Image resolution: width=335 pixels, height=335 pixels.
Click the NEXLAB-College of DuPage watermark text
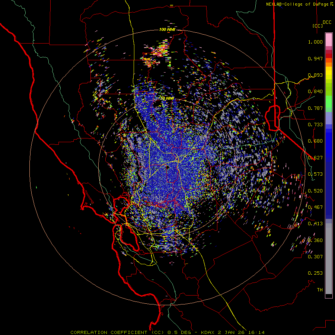tap(299, 4)
